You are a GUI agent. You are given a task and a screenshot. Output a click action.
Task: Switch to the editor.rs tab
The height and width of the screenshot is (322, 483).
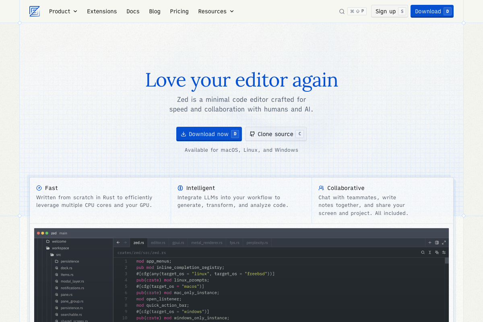pyautogui.click(x=158, y=243)
